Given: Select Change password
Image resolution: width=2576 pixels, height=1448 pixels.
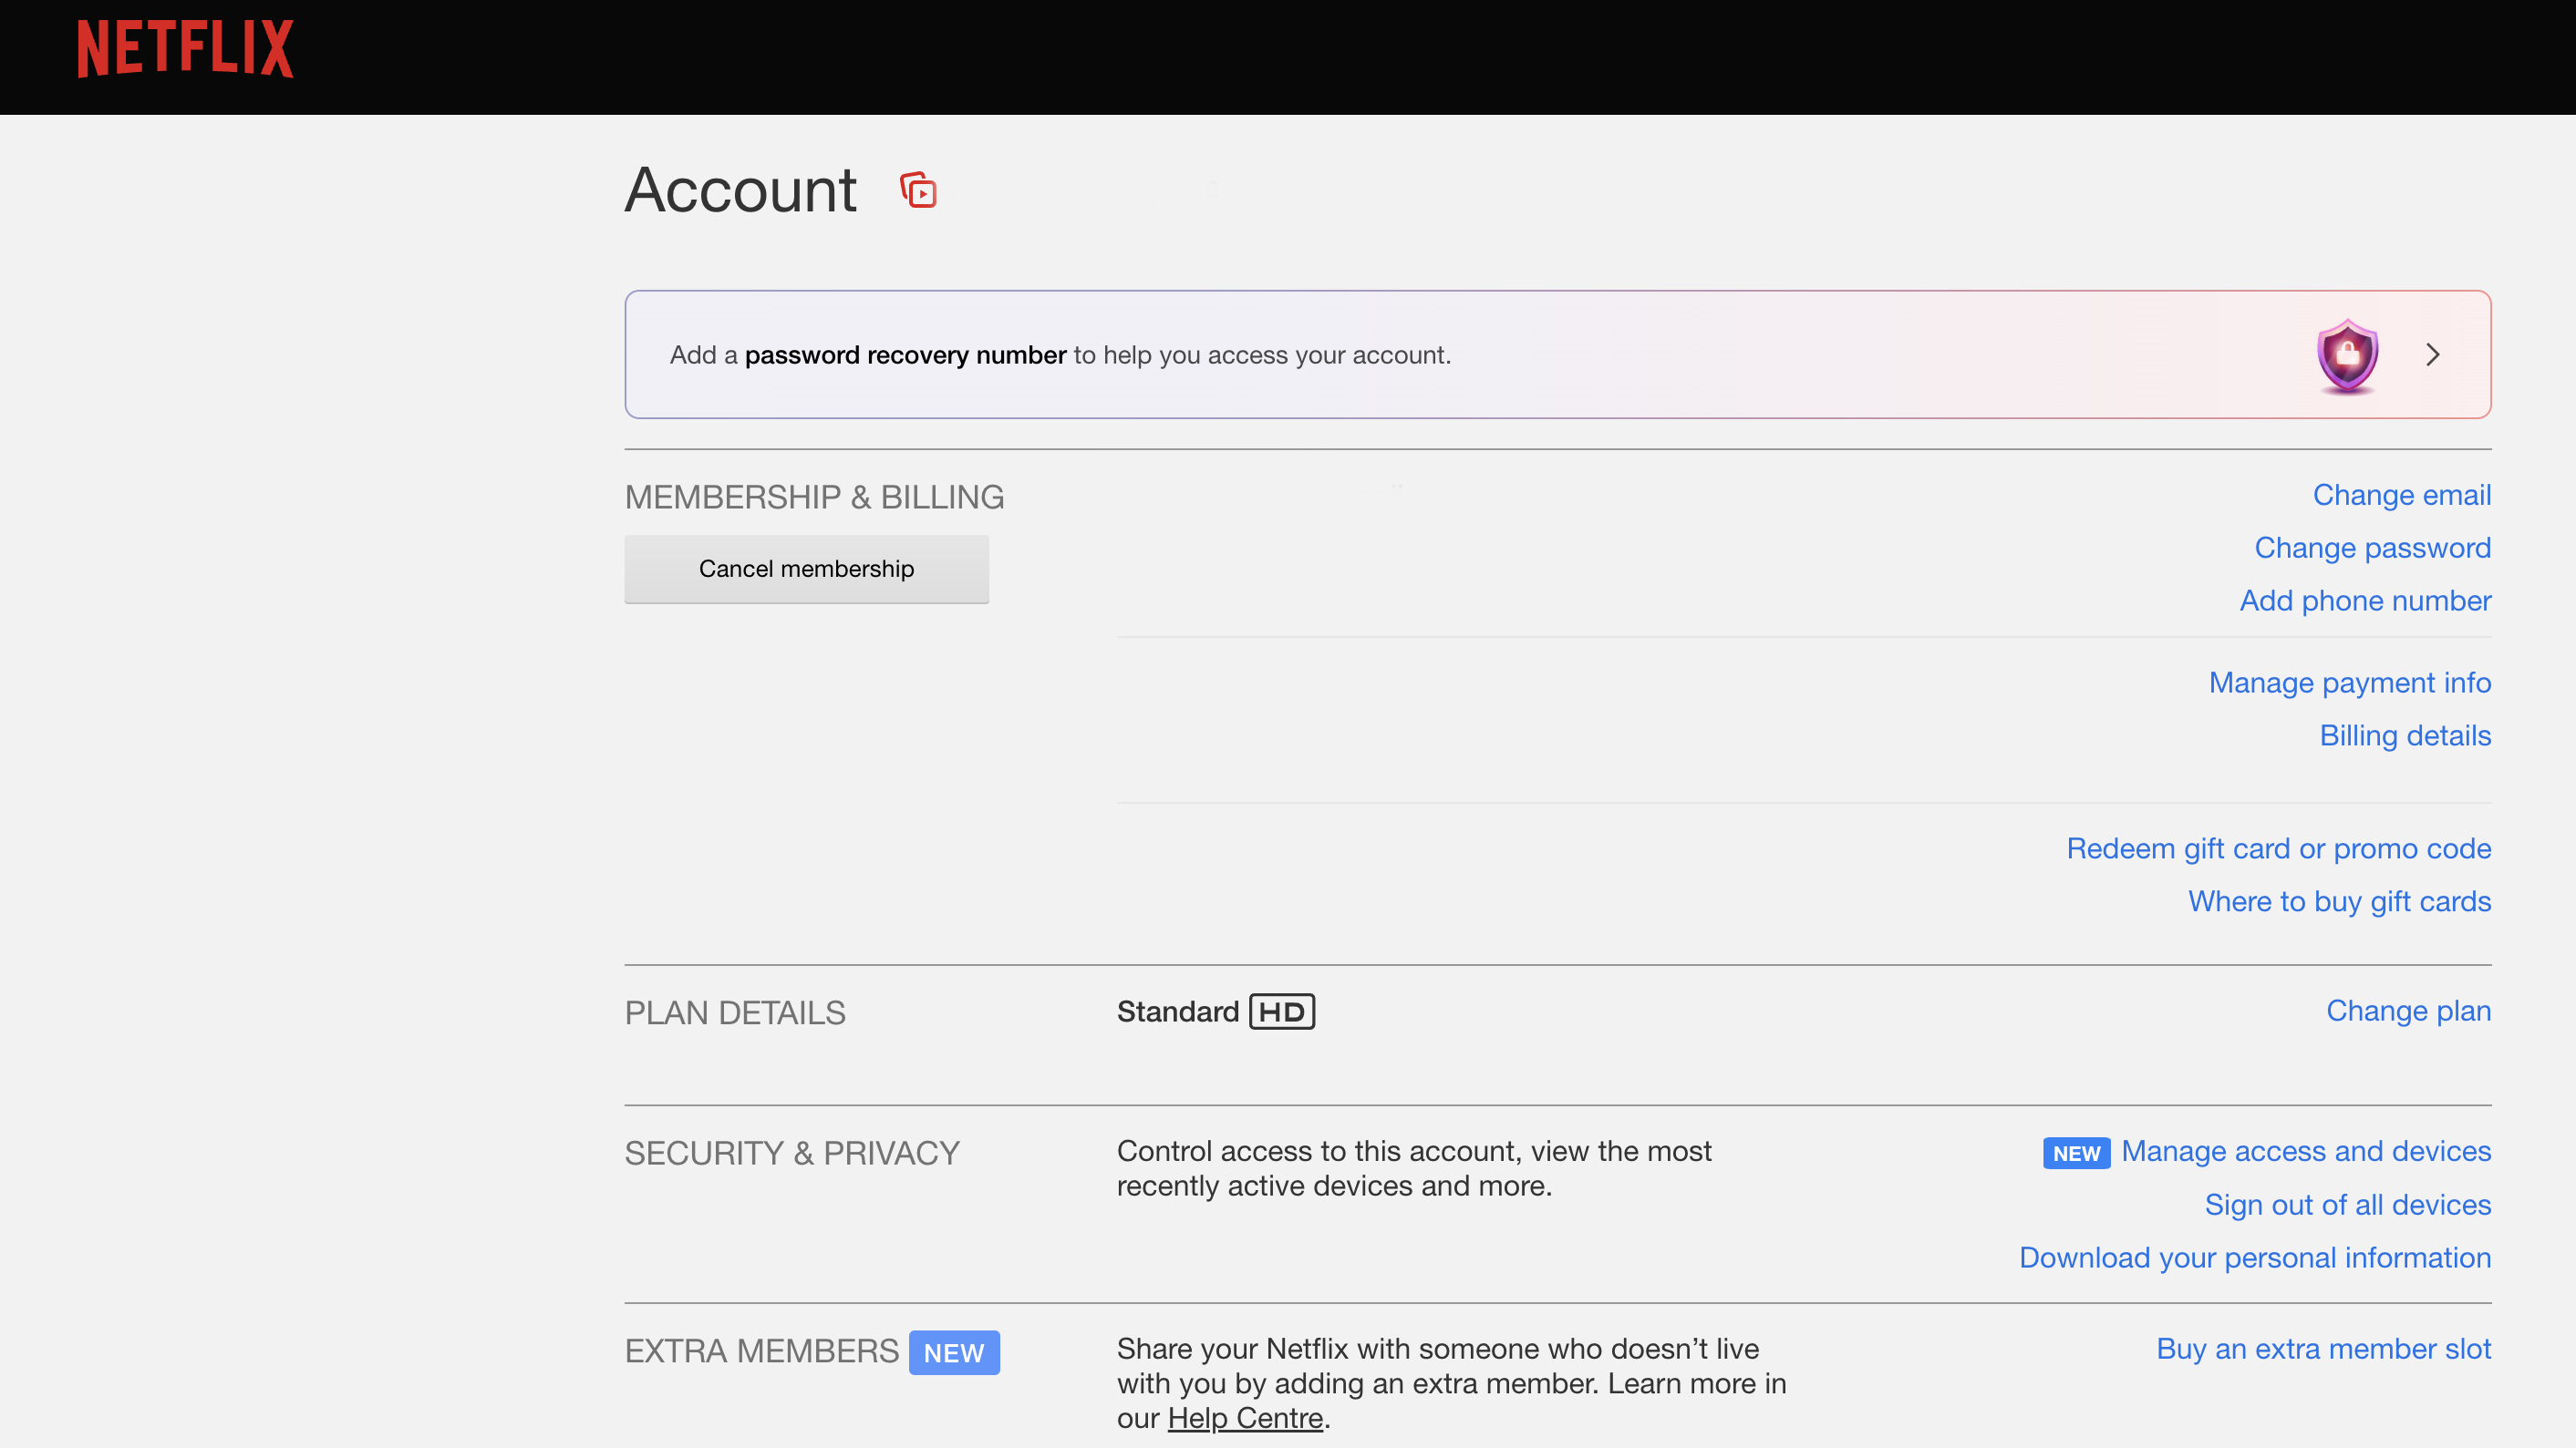Looking at the screenshot, I should click(x=2372, y=548).
